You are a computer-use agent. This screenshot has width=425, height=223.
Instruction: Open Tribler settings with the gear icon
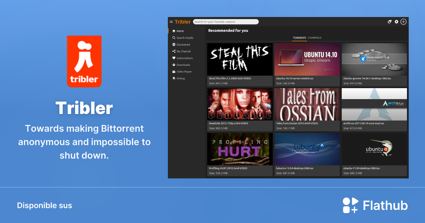(396, 22)
